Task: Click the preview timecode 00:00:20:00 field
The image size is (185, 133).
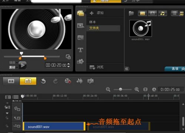Action: point(56,65)
